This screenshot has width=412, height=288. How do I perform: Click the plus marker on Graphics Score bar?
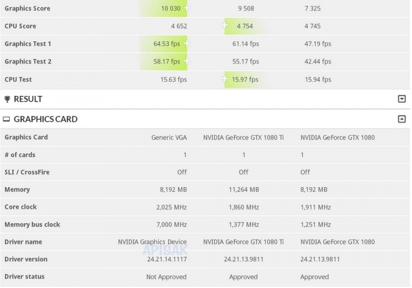(187, 8)
